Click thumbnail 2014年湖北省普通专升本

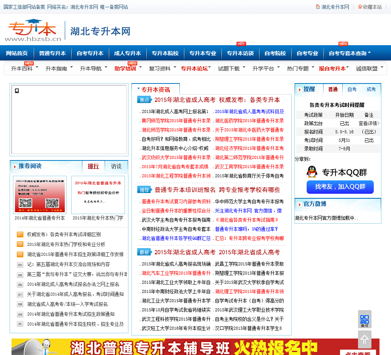point(39,195)
